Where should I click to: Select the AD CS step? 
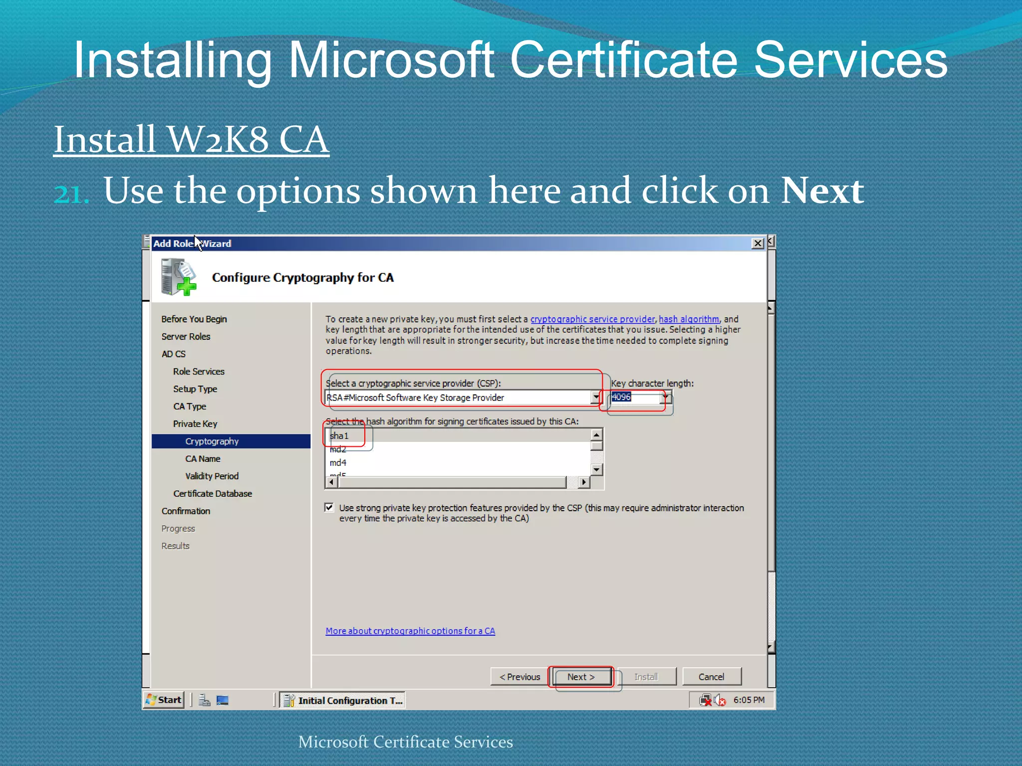click(173, 354)
